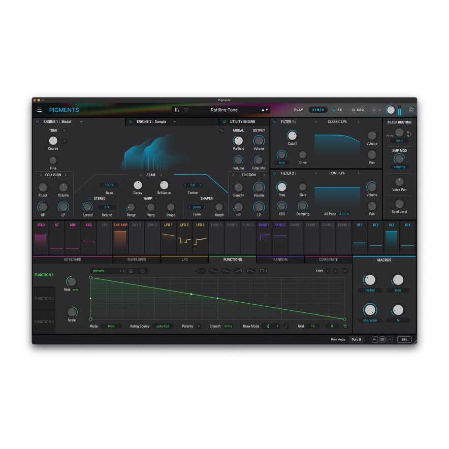The image size is (449, 449).
Task: Open Engine 2 Sample type dropdown
Action: click(174, 122)
